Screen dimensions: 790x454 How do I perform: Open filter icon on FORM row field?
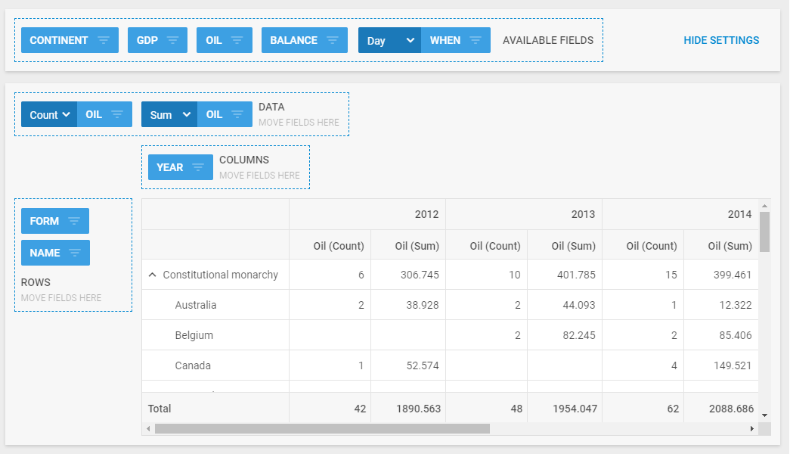click(74, 221)
